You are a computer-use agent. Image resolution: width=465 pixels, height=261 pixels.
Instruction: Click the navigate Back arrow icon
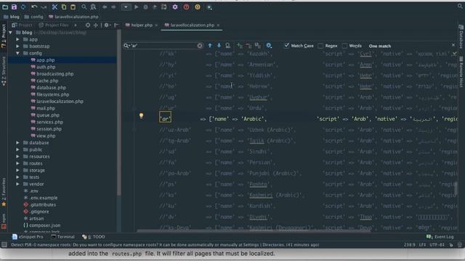pos(105,7)
